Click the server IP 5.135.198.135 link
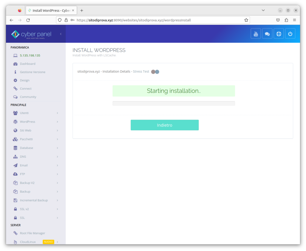The image size is (306, 251). [x=30, y=55]
